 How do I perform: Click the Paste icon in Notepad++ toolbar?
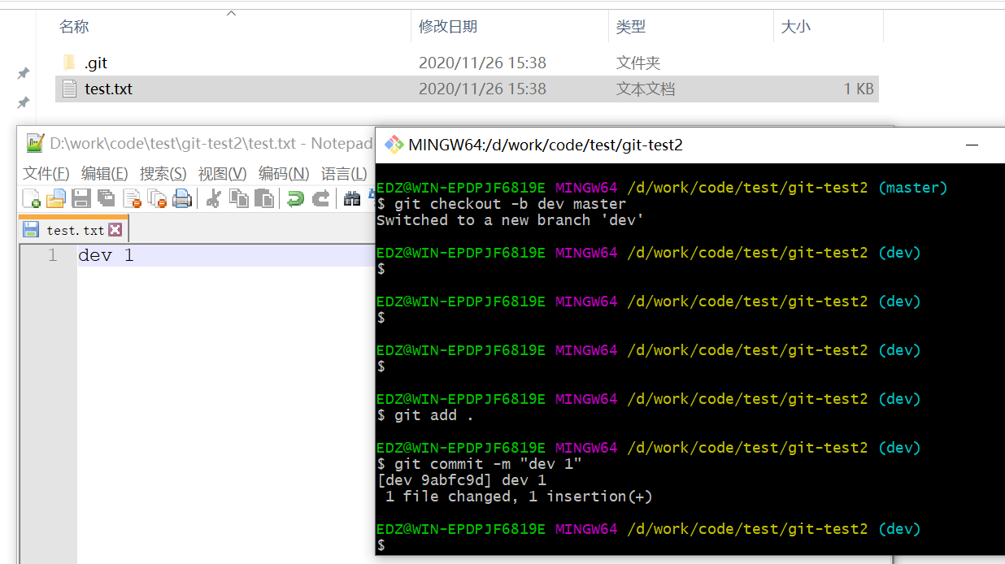pyautogui.click(x=263, y=197)
